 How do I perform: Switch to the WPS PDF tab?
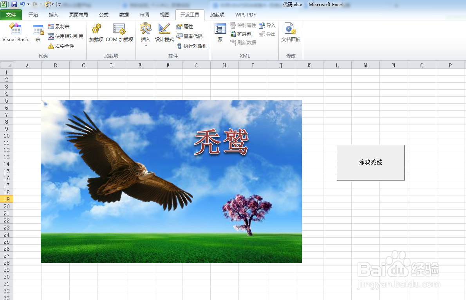(x=246, y=15)
